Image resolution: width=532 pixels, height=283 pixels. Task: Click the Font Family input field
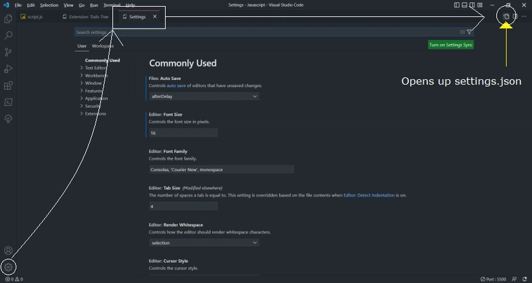pyautogui.click(x=221, y=170)
